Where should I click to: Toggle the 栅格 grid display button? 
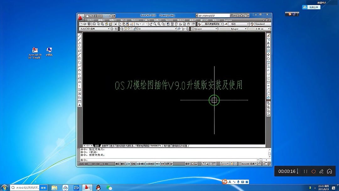tap(123, 164)
